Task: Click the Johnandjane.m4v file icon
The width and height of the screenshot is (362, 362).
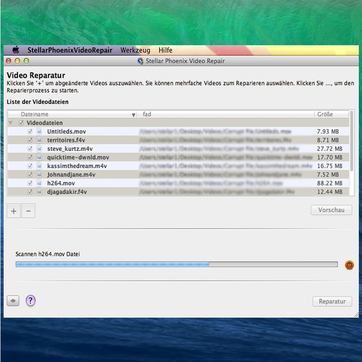Action: tap(39, 175)
